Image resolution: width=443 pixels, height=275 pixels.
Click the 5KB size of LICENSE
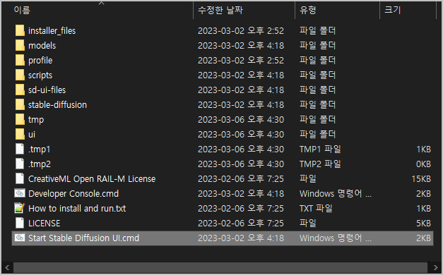[x=423, y=223]
